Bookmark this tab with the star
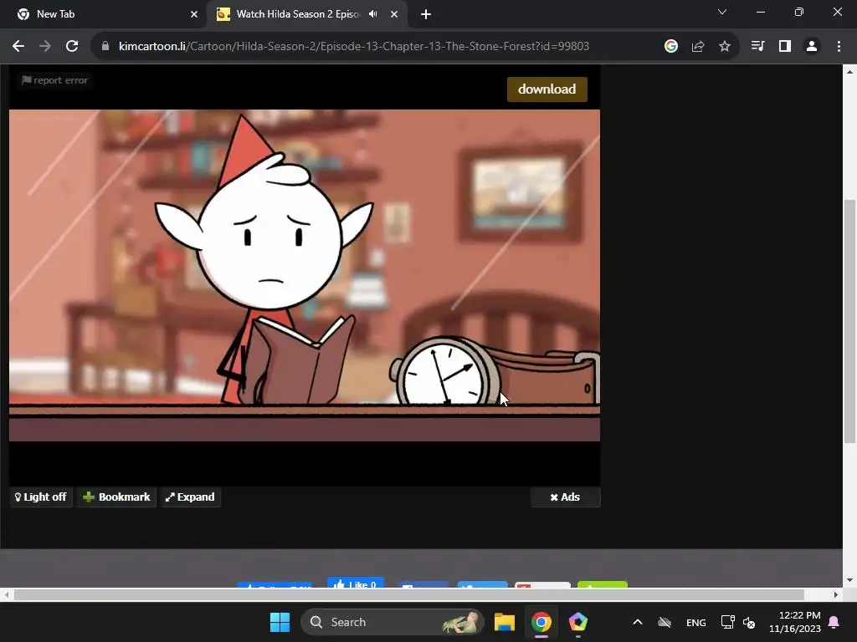Image resolution: width=857 pixels, height=642 pixels. pyautogui.click(x=725, y=47)
